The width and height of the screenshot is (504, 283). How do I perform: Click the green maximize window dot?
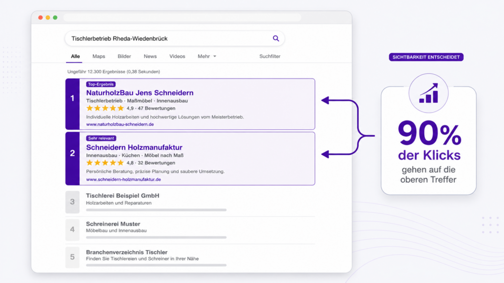pos(55,18)
